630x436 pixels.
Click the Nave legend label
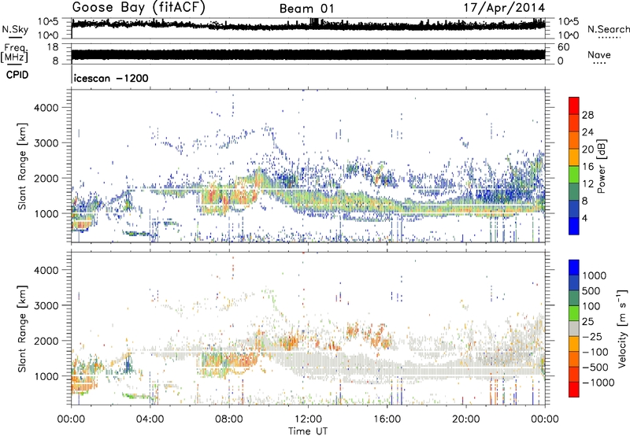click(x=599, y=54)
